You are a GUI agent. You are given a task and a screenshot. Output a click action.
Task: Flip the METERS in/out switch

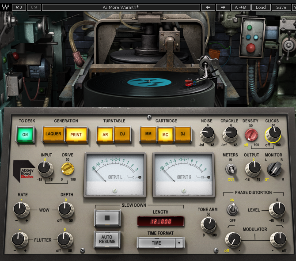pos(231,169)
